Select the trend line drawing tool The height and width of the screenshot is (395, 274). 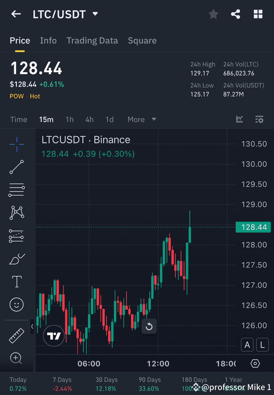tap(17, 167)
